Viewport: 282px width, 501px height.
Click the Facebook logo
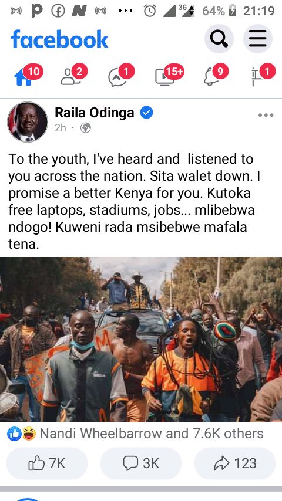pyautogui.click(x=59, y=39)
